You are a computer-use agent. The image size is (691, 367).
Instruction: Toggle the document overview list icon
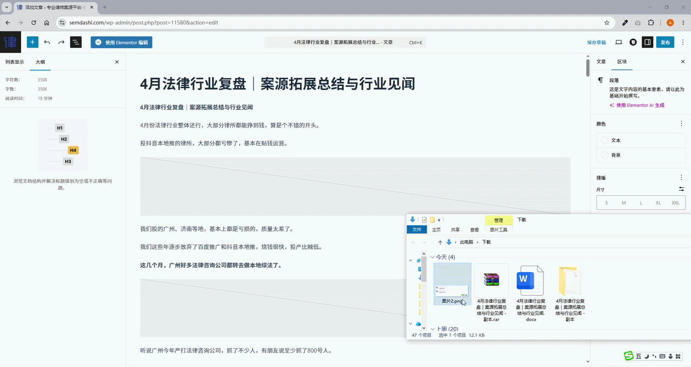(x=76, y=42)
